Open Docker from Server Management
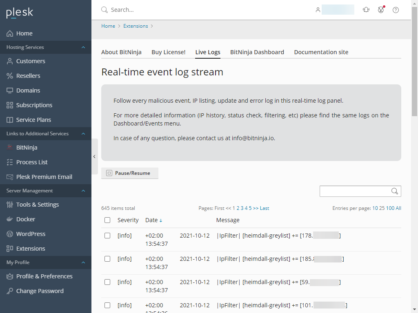 [26, 219]
